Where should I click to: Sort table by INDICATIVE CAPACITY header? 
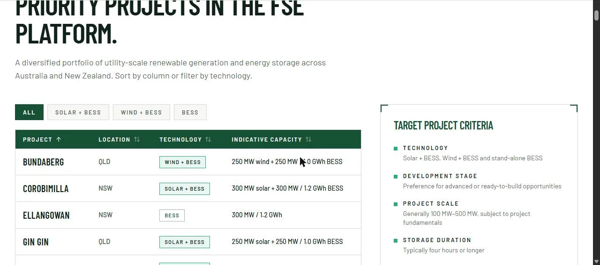coord(271,139)
